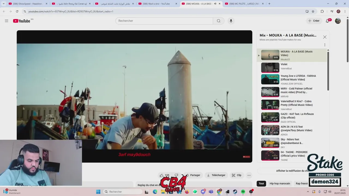Reload the page in Chrome
This screenshot has width=349, height=196.
17,11
